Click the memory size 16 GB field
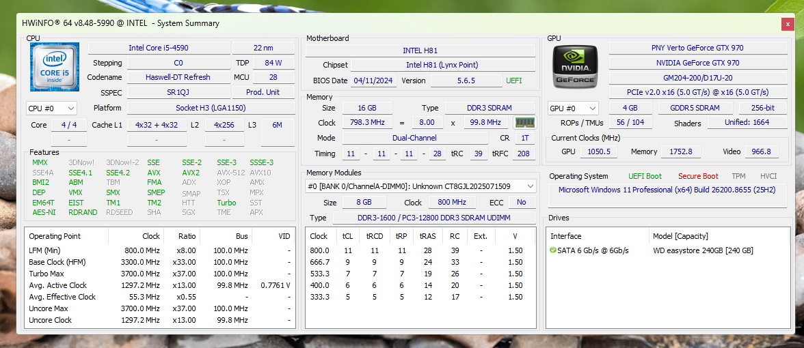 point(367,108)
